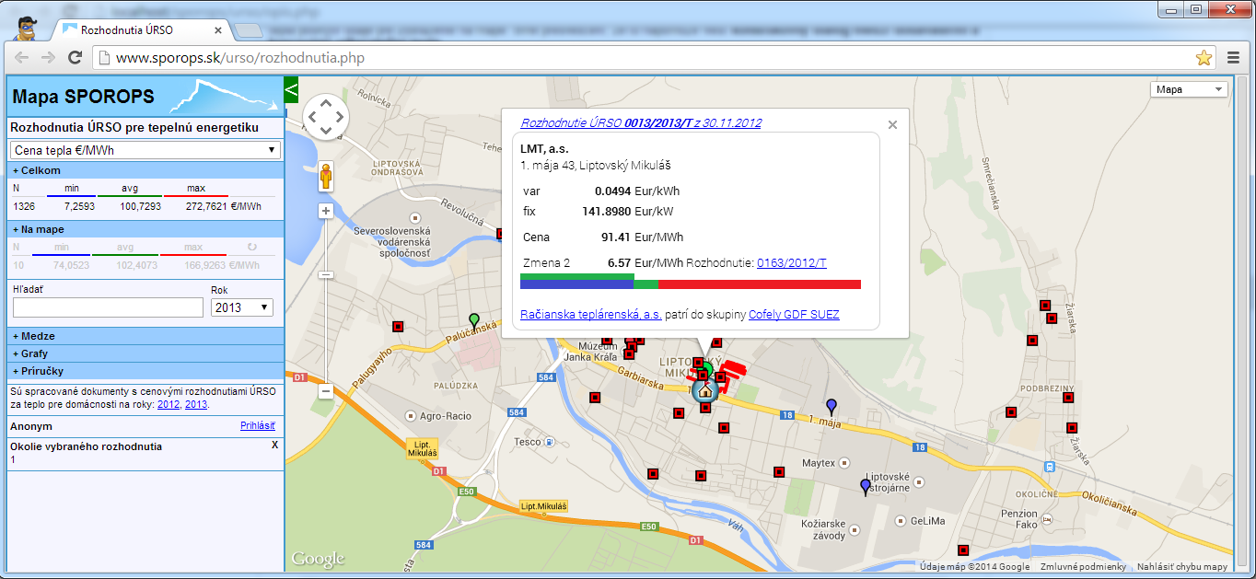Zoom in on the map

pyautogui.click(x=325, y=210)
